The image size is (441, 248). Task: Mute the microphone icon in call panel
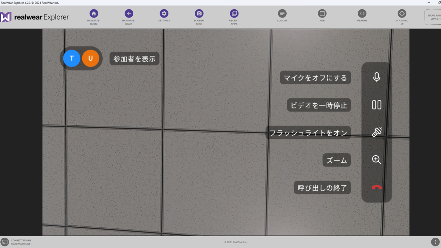[x=377, y=77]
